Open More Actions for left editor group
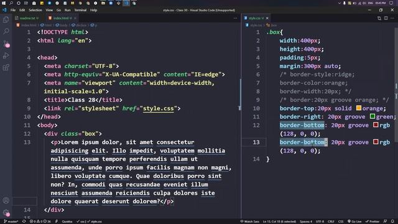This screenshot has height=224, width=398. click(x=235, y=18)
